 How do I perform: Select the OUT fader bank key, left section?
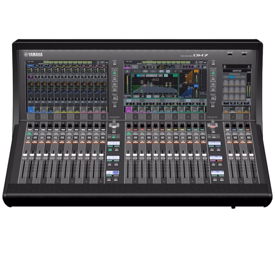coord(115,78)
